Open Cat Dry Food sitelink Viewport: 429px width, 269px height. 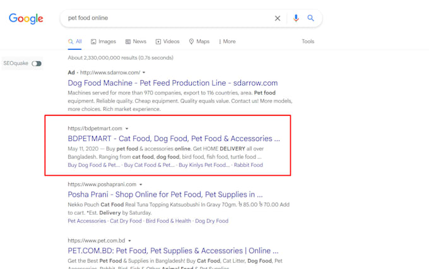point(126,221)
